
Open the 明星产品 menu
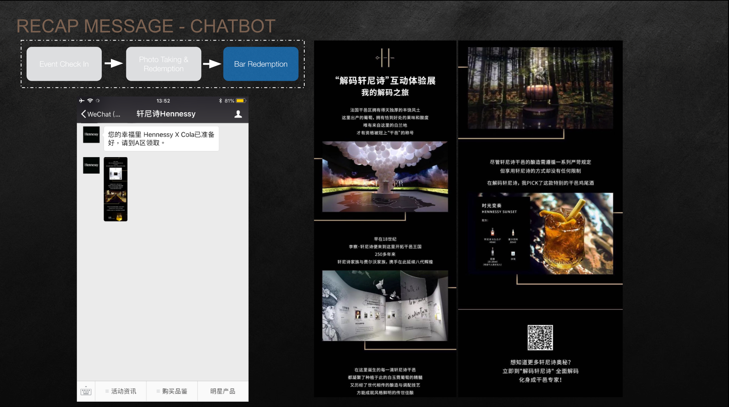coord(223,391)
